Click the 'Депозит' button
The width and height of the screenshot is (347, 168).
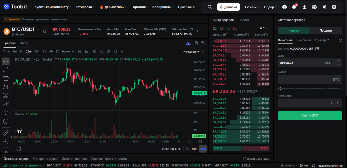coord(228,7)
